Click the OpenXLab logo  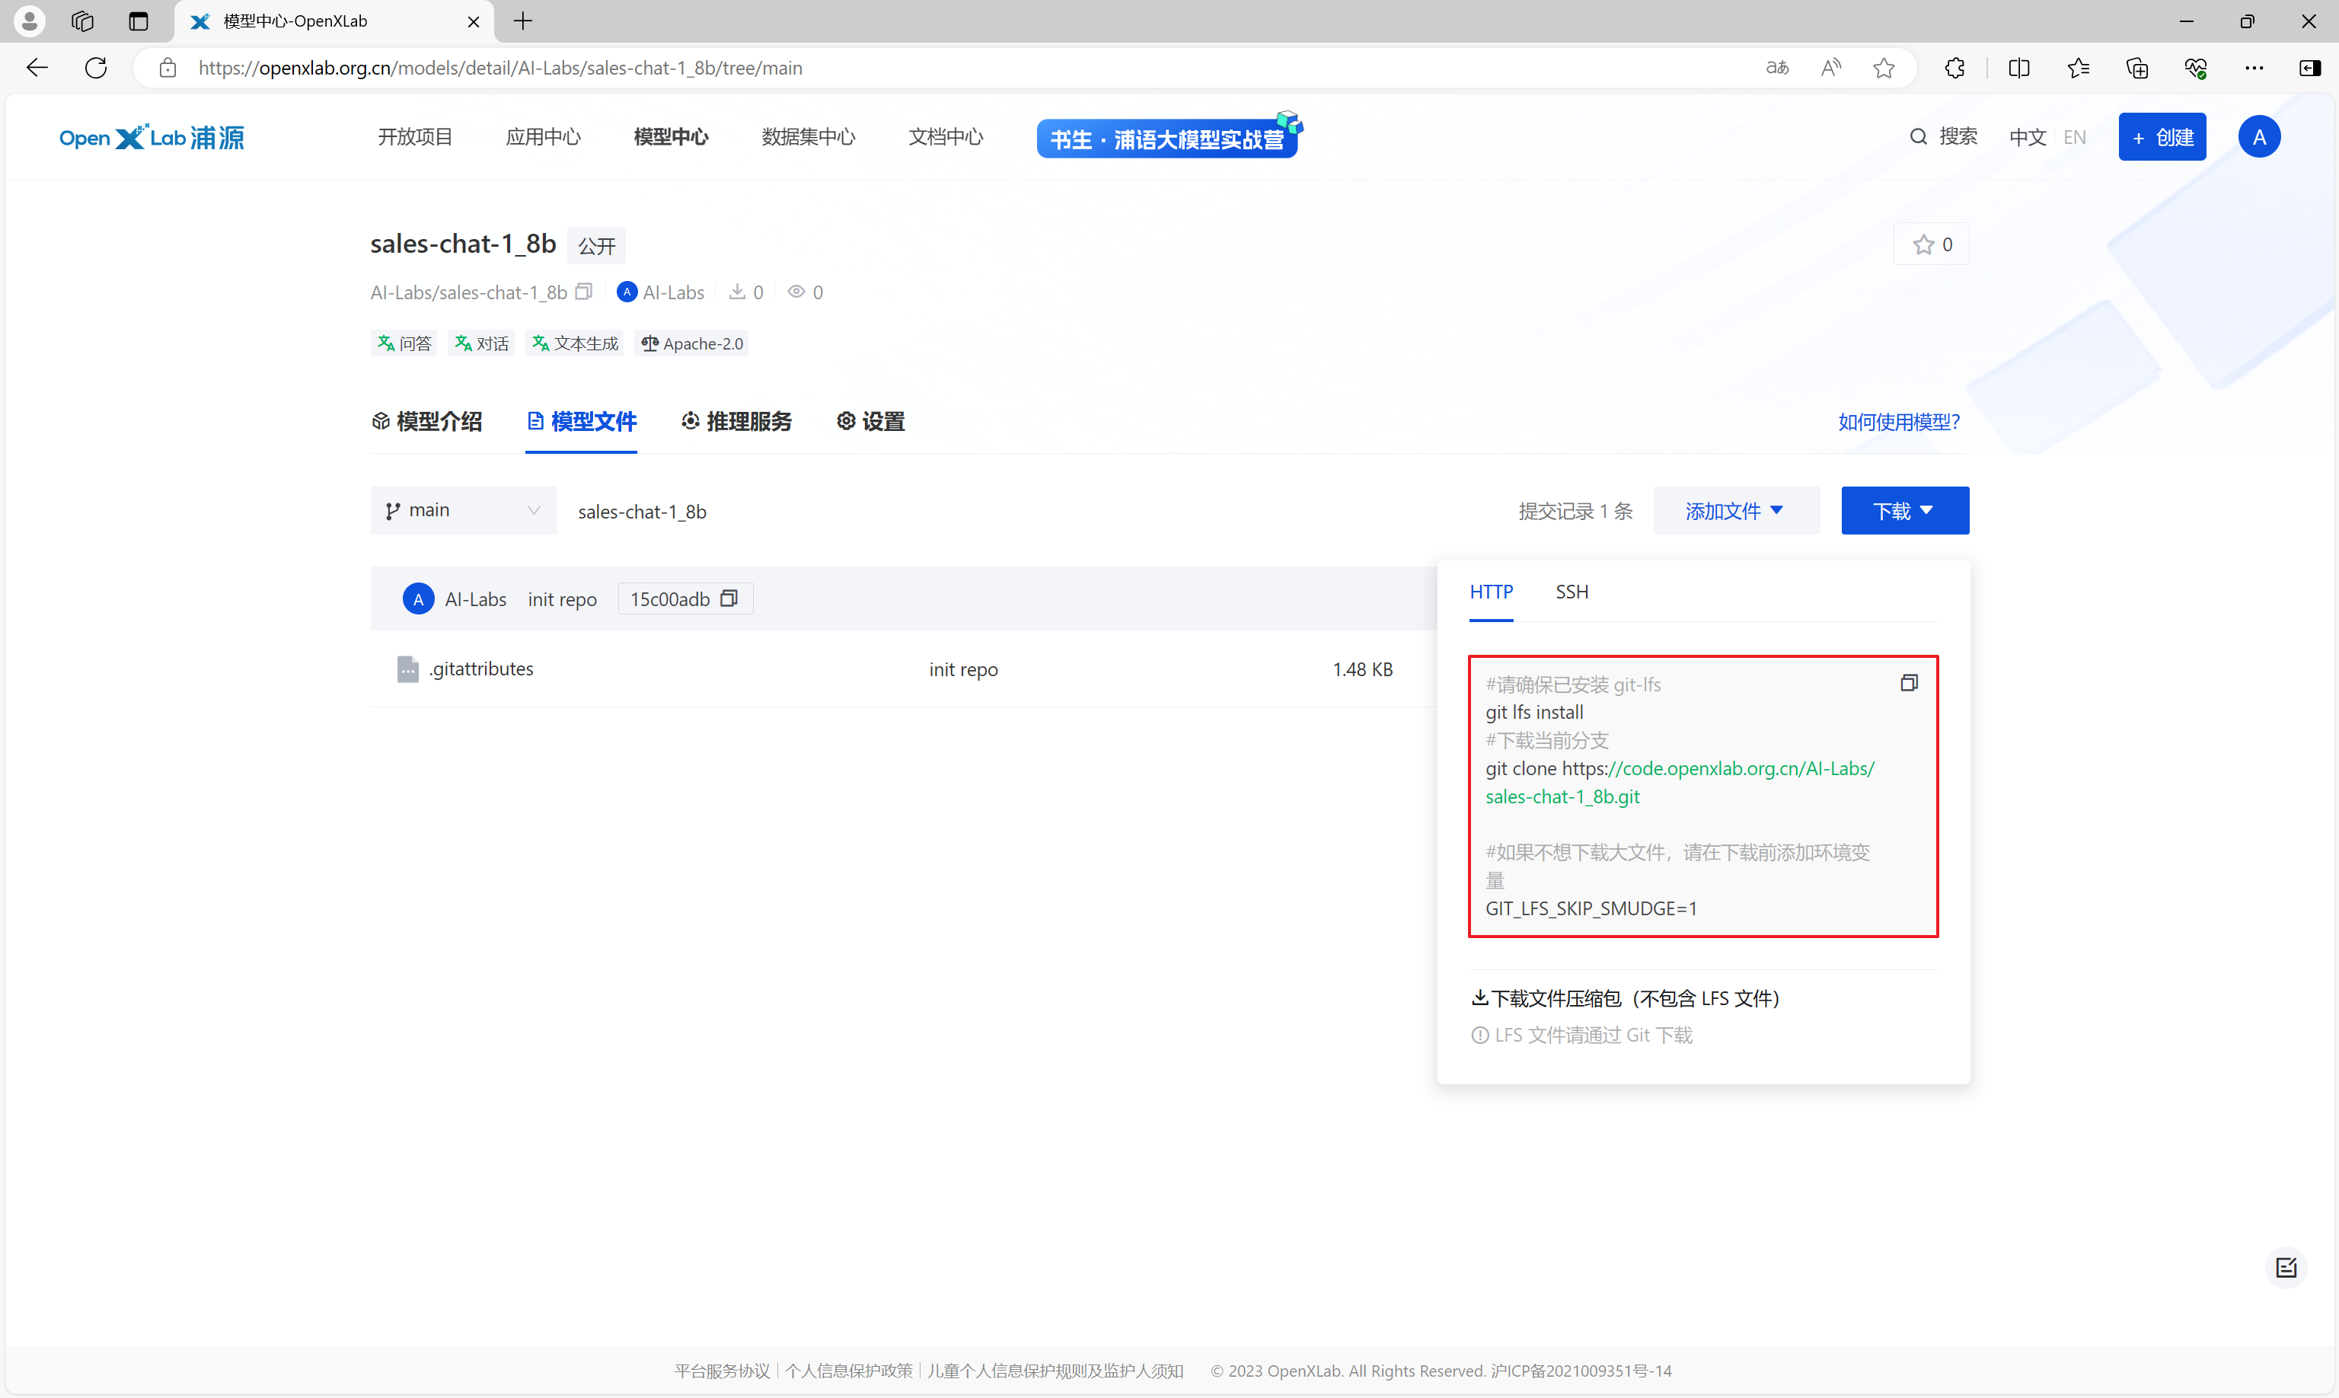click(152, 138)
